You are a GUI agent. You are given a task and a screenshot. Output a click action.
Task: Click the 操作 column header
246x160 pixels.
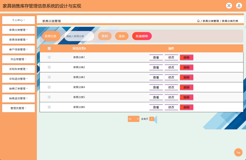(171, 49)
